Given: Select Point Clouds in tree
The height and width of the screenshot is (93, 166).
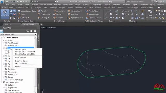Looking at the screenshot, I should [13, 45].
